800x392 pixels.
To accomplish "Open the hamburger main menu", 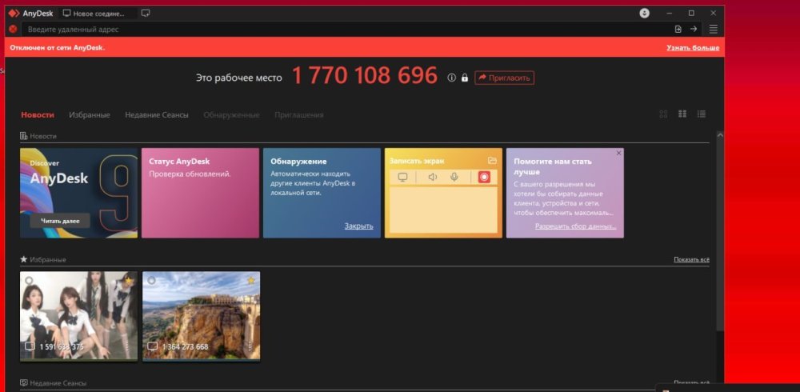I will [x=714, y=29].
